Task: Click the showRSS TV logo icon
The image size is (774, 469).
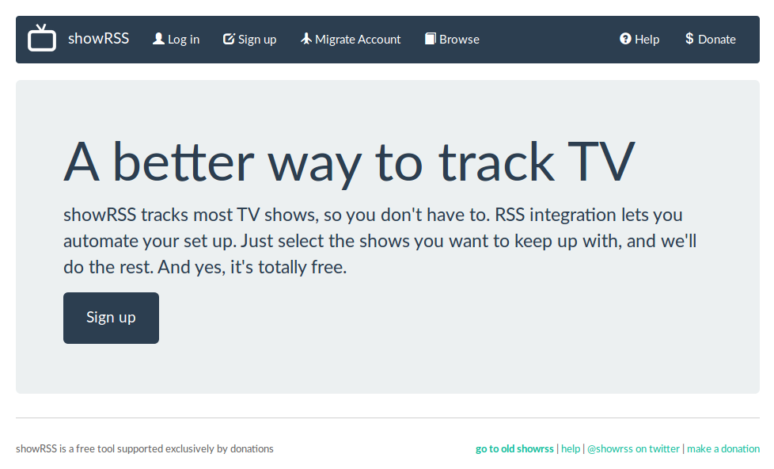Action: pos(42,37)
